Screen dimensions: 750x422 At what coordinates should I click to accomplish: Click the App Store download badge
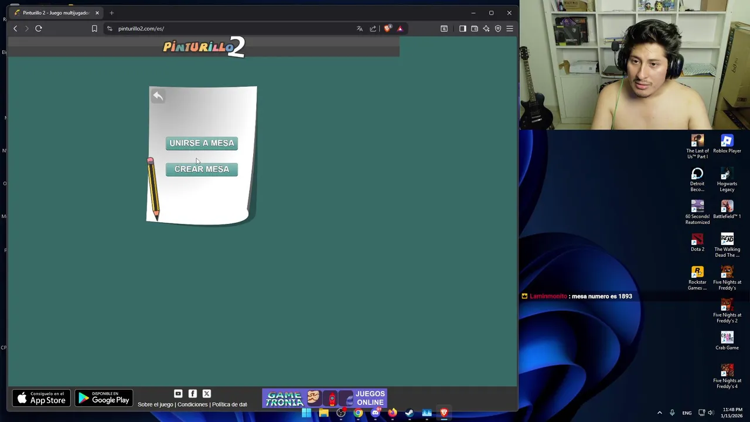[41, 399]
